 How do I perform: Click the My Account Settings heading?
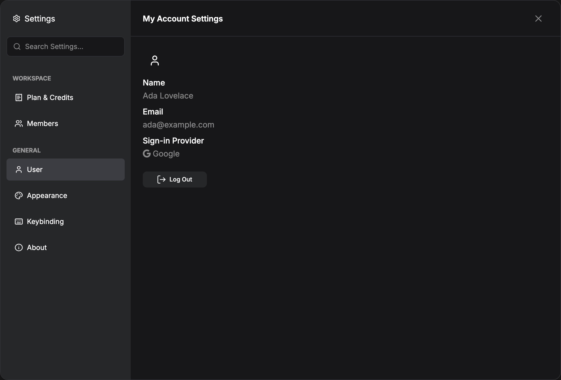(x=183, y=19)
